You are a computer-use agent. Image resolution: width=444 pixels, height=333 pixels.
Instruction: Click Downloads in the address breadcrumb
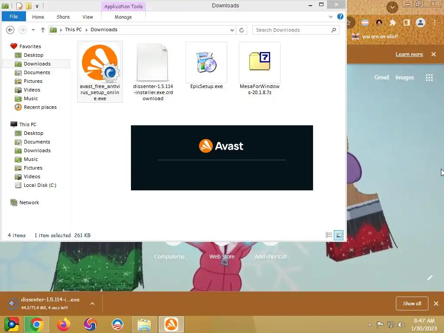104,30
